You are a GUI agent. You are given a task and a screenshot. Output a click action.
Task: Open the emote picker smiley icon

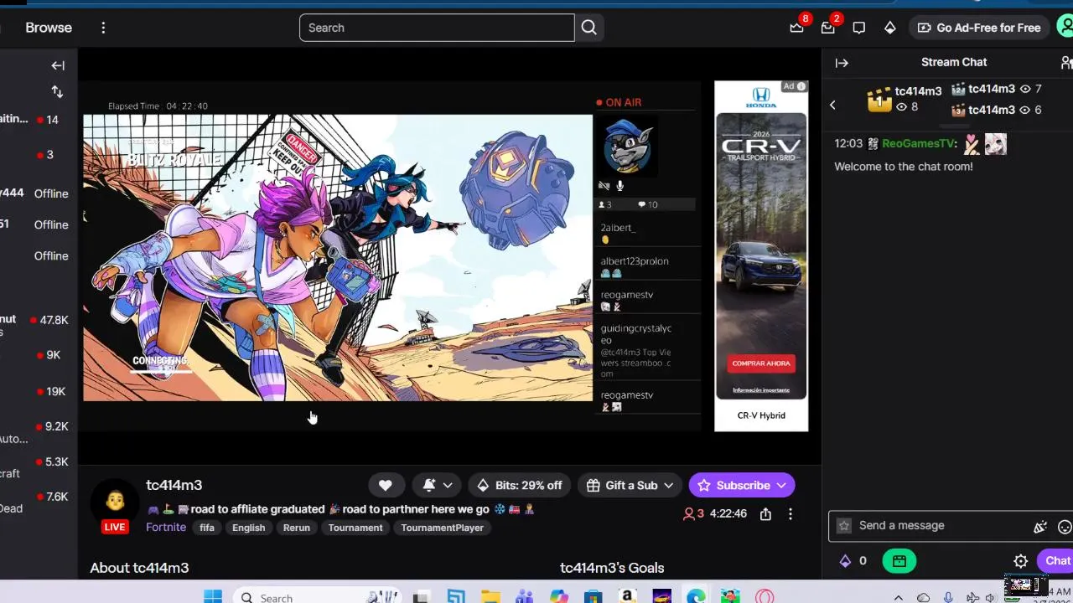point(1065,527)
